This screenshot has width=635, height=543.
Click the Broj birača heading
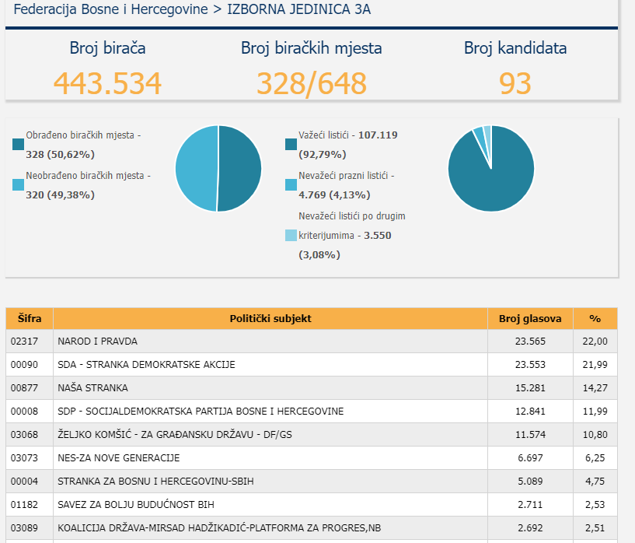(x=108, y=47)
